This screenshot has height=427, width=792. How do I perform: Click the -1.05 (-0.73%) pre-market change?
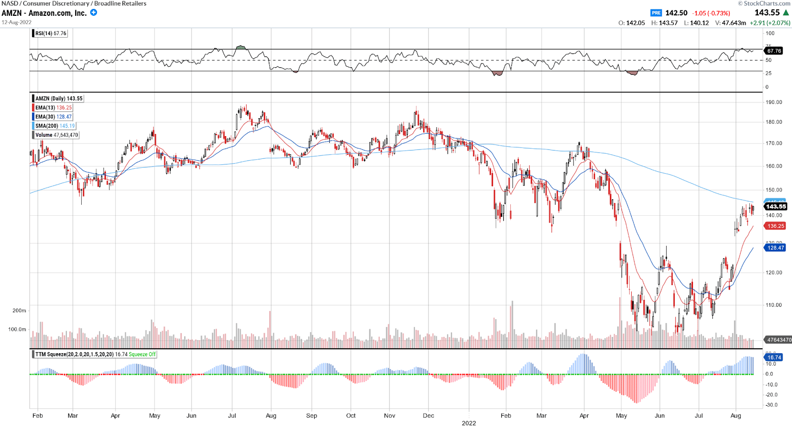711,13
